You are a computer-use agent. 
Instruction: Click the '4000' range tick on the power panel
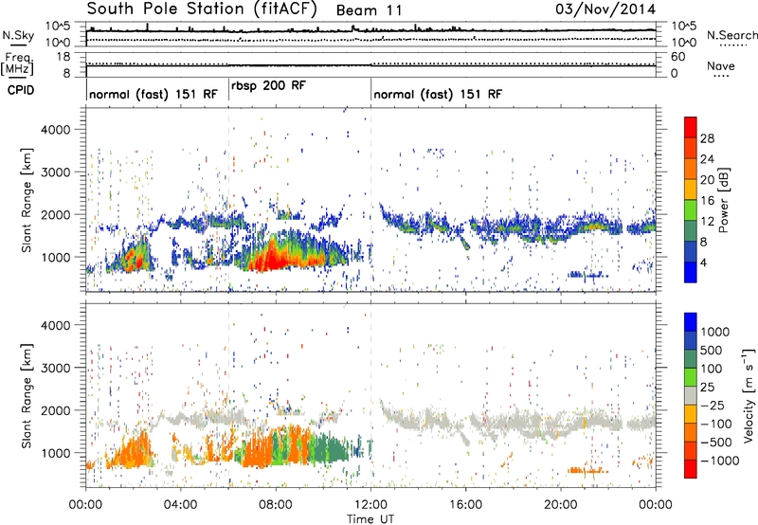[56, 130]
